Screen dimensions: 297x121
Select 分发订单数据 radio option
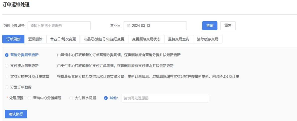tap(7, 87)
